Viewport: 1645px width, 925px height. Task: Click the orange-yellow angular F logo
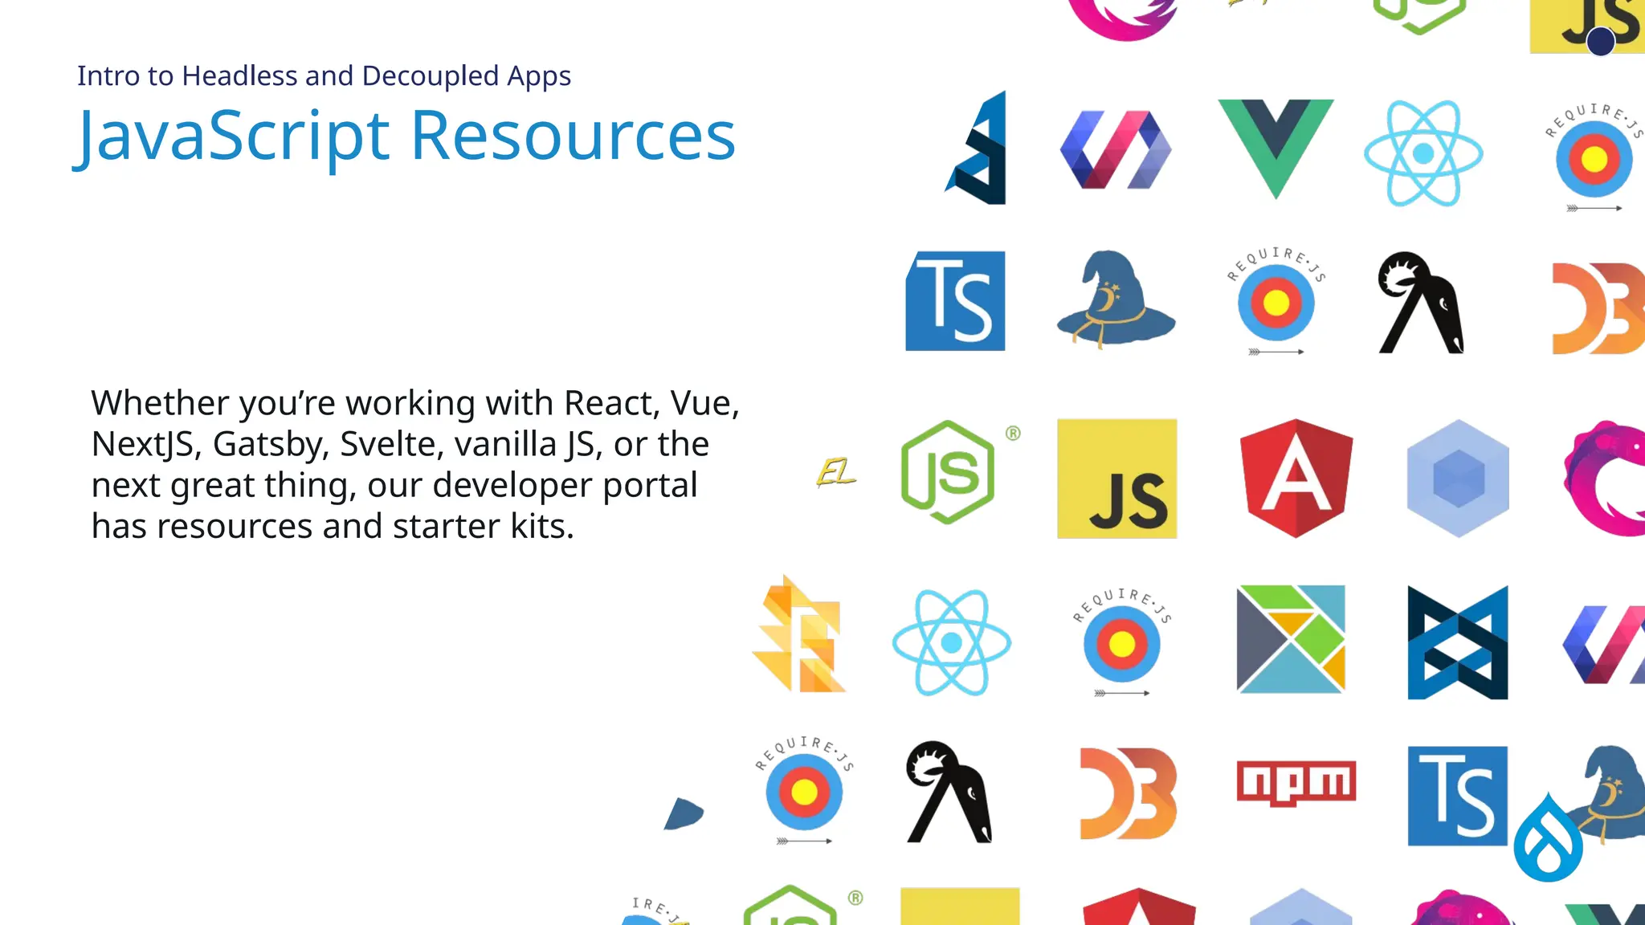coord(799,634)
